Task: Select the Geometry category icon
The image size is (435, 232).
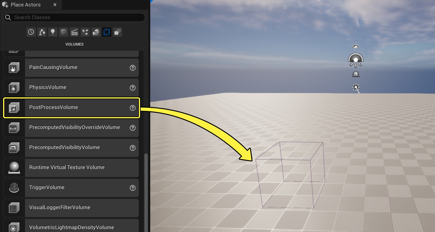Action: pyautogui.click(x=96, y=32)
